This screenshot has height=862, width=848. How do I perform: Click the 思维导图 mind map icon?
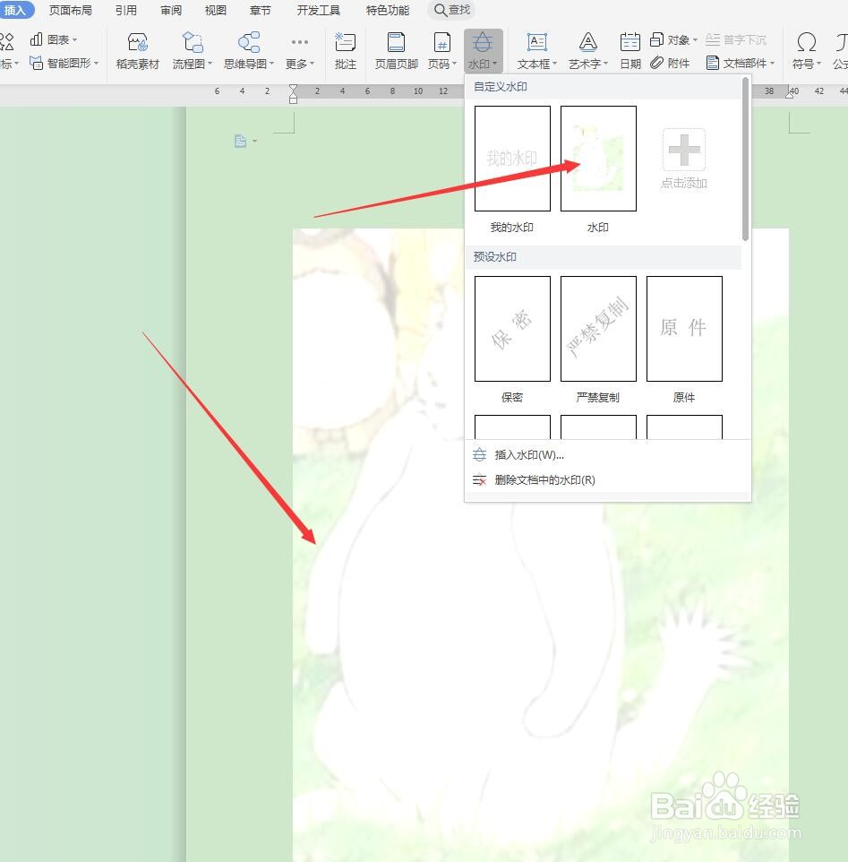[249, 42]
